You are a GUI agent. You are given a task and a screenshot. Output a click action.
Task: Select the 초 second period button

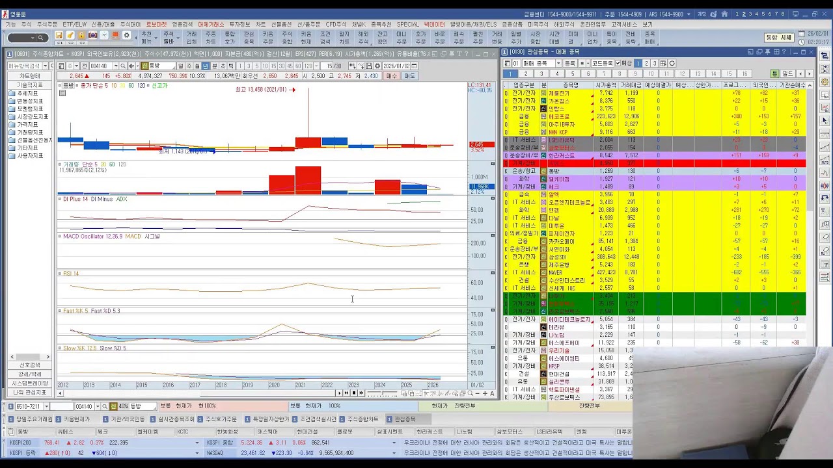coord(223,66)
